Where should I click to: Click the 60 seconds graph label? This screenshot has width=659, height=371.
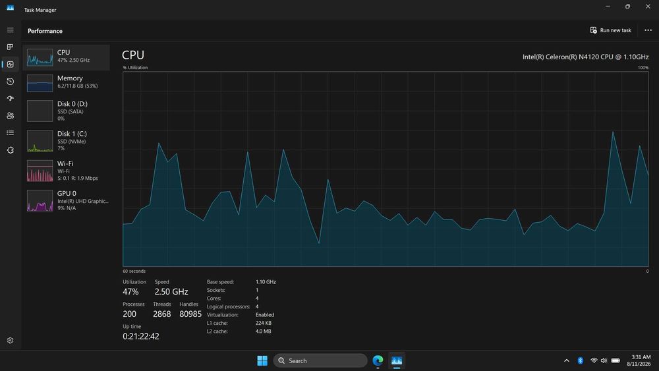point(134,271)
